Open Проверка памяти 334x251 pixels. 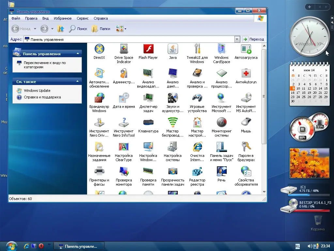[x=148, y=176]
